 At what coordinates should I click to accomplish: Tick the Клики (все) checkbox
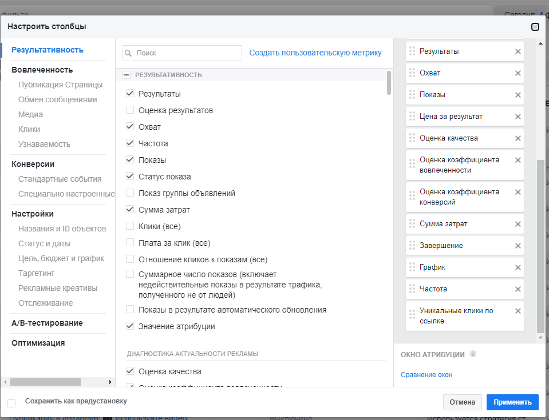(x=130, y=226)
